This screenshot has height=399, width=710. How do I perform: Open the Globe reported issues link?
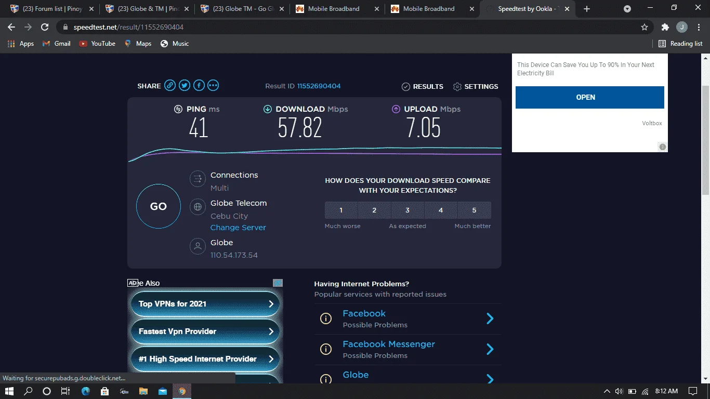(x=356, y=375)
